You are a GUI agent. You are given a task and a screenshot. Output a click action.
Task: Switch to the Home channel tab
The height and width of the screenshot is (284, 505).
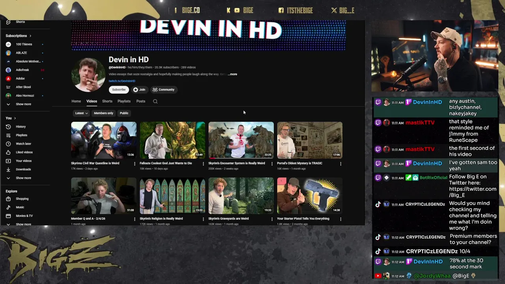pyautogui.click(x=76, y=101)
